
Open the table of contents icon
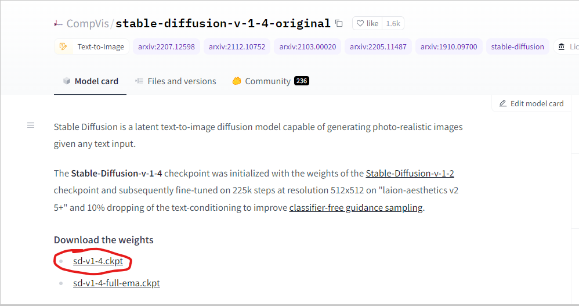31,125
